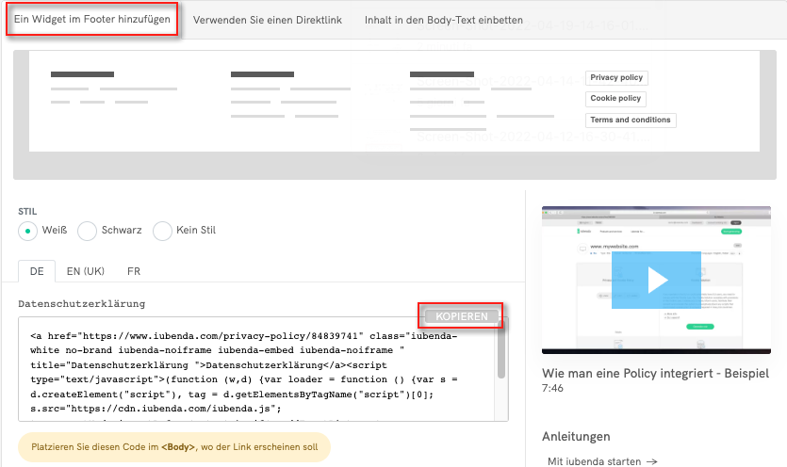Viewport: 787px width, 467px height.
Task: Select the Weiß style radio button
Action: click(29, 230)
